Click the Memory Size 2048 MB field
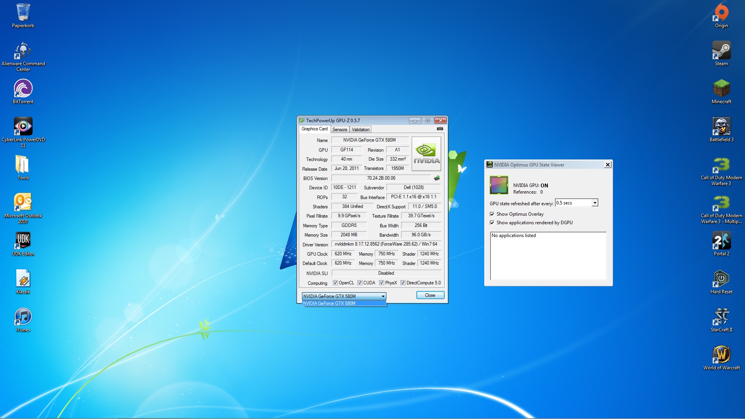Image resolution: width=745 pixels, height=419 pixels. point(349,235)
